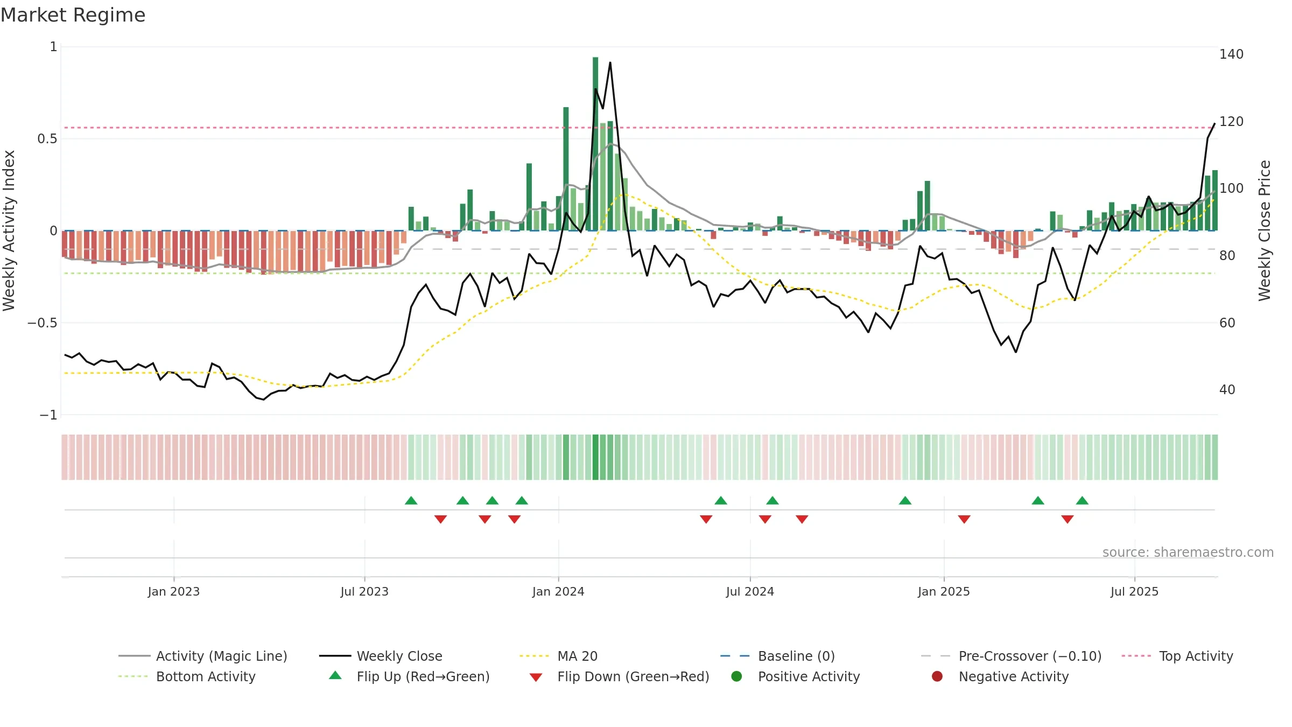Click the green Flip Up triangle in the legend
The width and height of the screenshot is (1292, 727).
tap(335, 675)
